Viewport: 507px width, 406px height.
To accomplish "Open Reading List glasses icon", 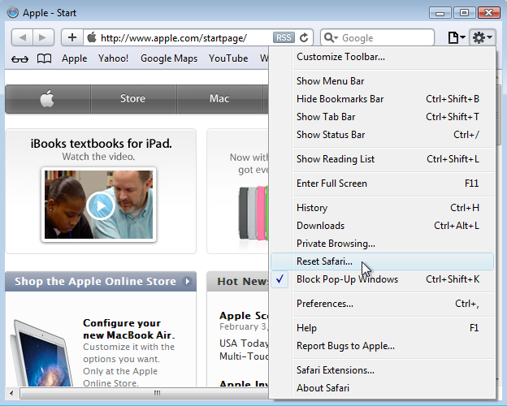I will click(19, 58).
